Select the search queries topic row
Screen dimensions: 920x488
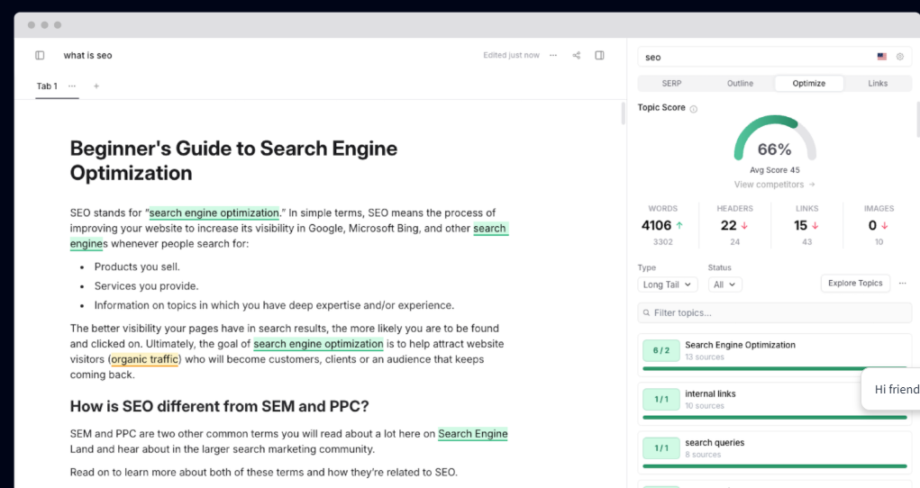(775, 452)
